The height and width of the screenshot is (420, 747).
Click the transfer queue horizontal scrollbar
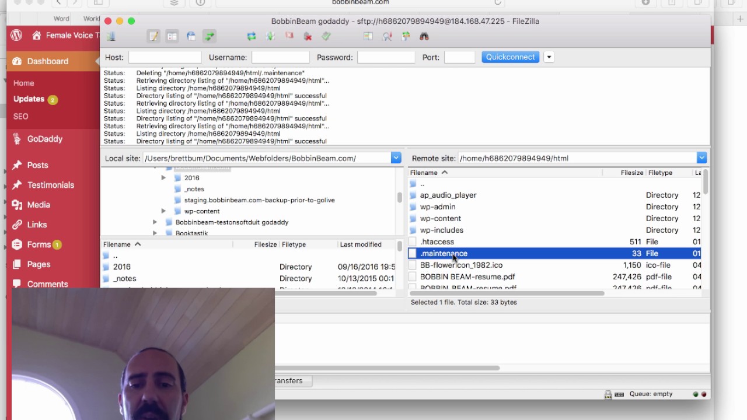pos(387,368)
